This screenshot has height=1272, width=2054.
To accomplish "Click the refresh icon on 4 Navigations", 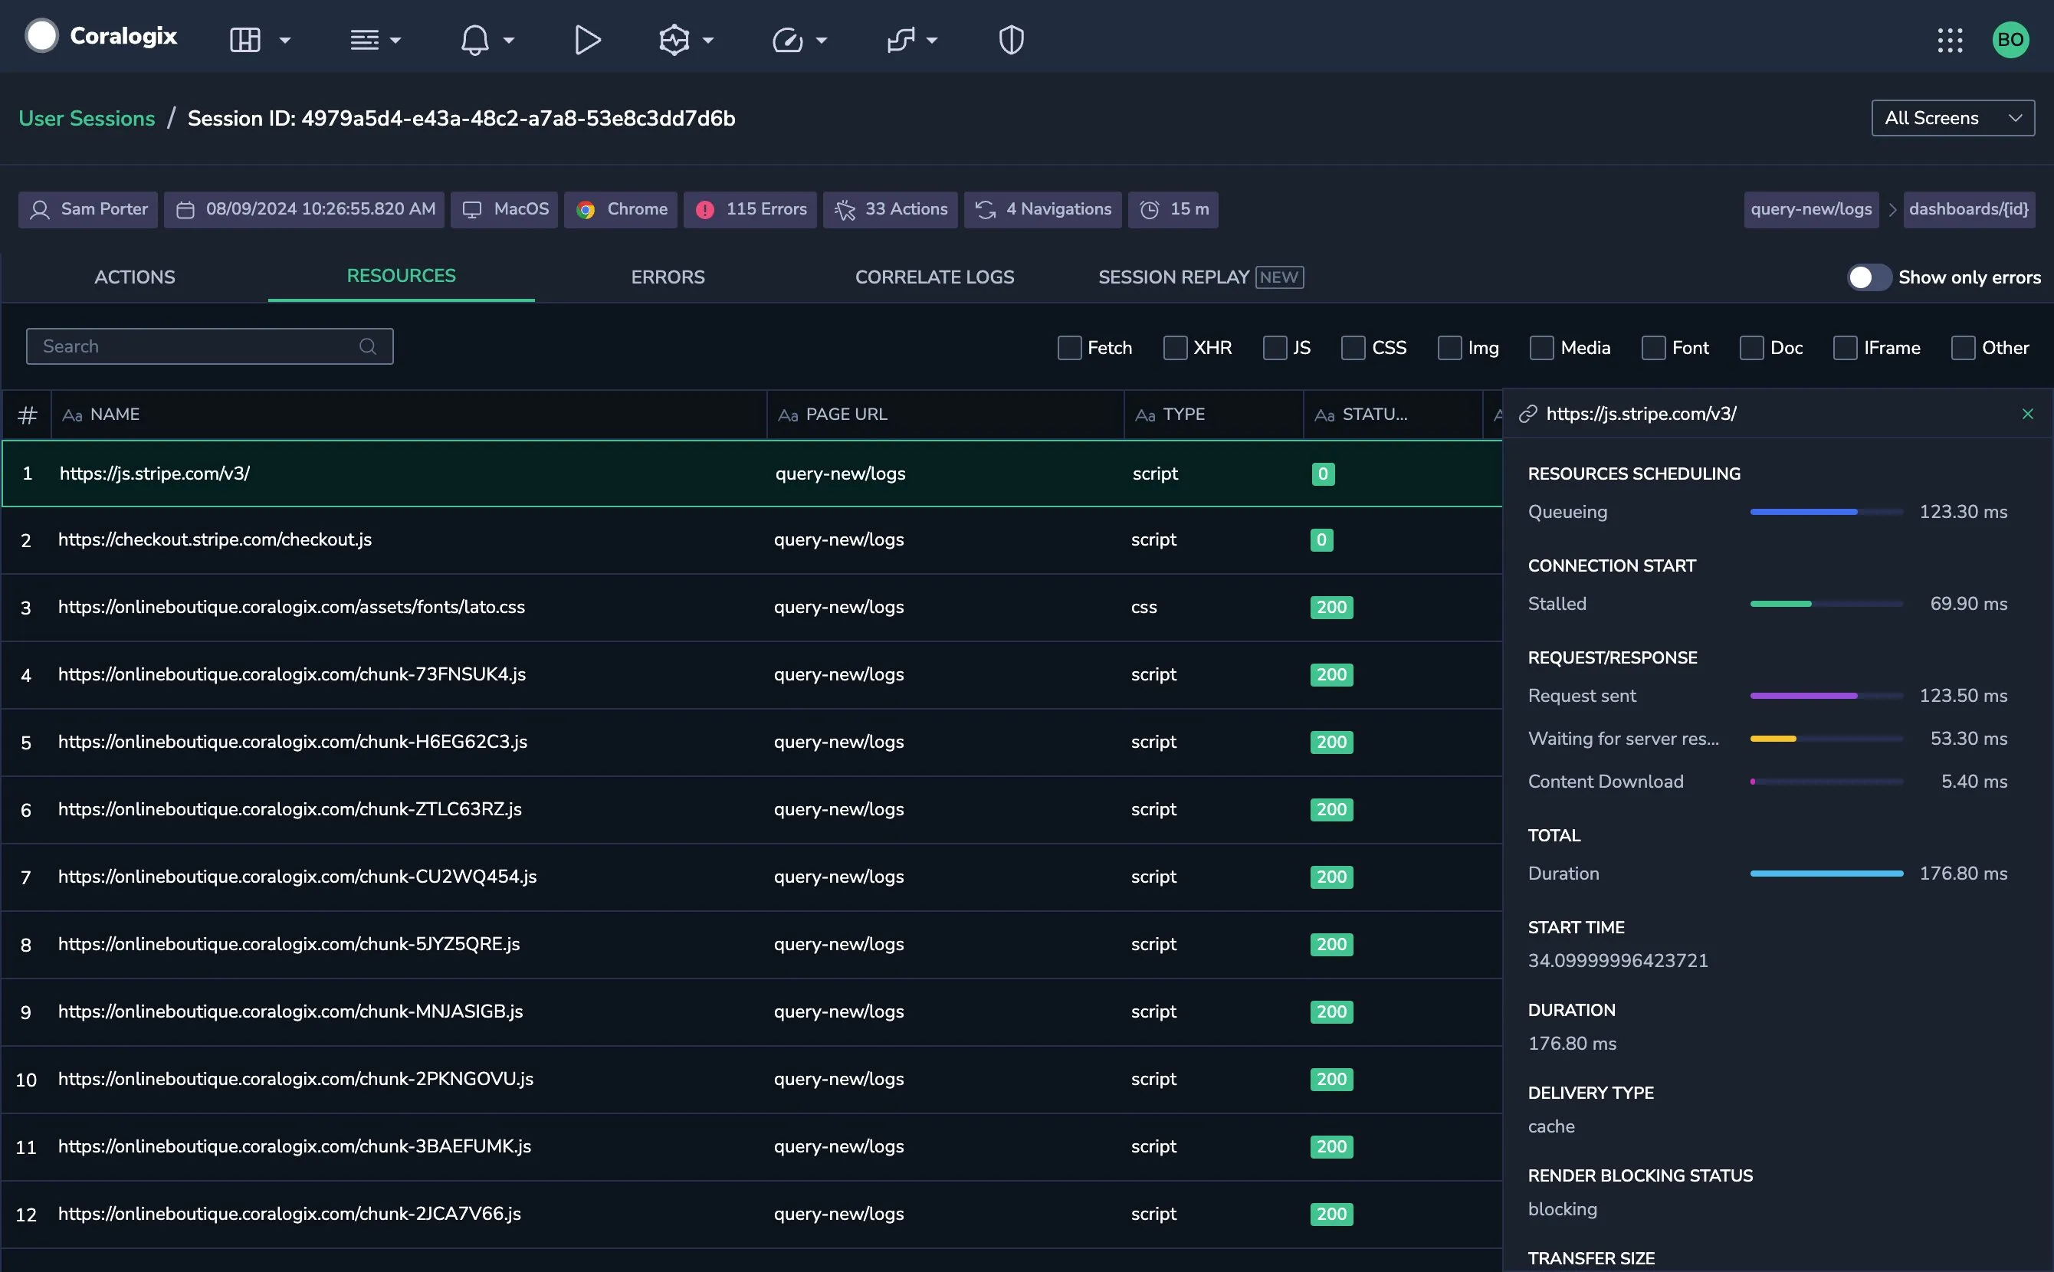I will point(986,209).
